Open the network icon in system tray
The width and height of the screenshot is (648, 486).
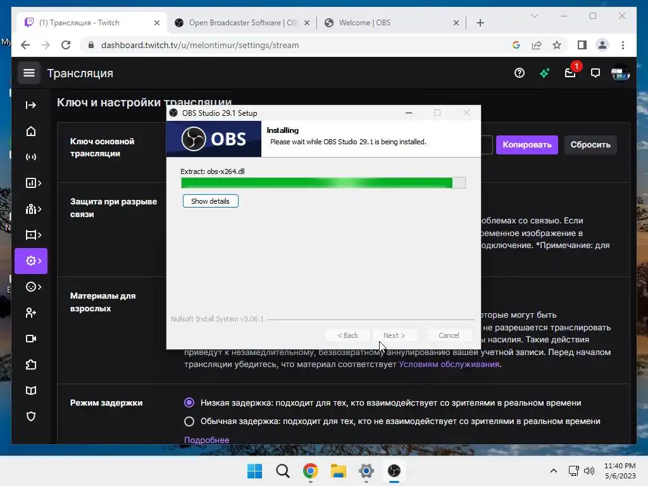pos(573,471)
